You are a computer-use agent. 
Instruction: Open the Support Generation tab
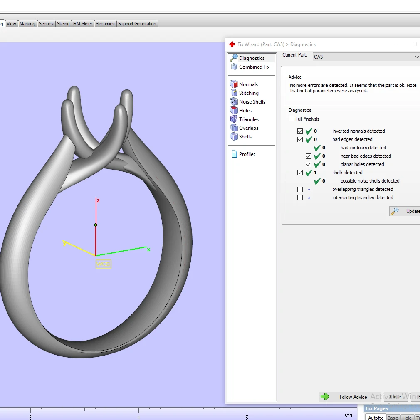[x=137, y=24]
